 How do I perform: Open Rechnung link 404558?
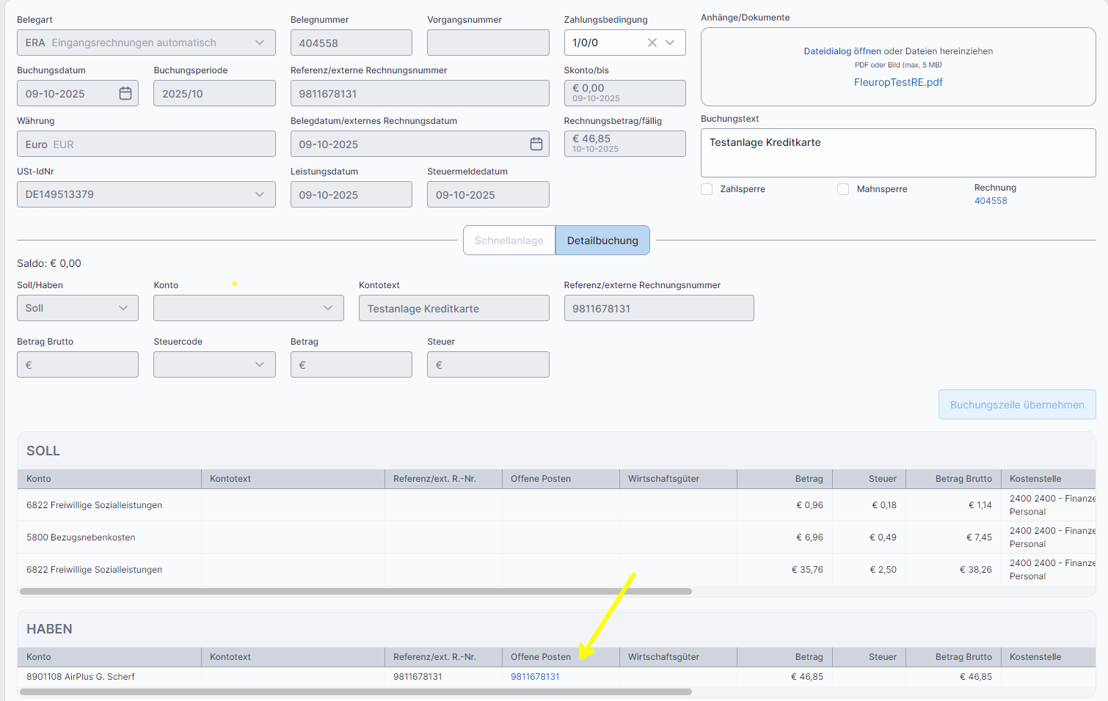click(x=990, y=201)
